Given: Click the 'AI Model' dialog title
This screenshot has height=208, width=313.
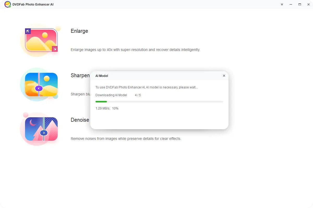Looking at the screenshot, I should [x=102, y=76].
